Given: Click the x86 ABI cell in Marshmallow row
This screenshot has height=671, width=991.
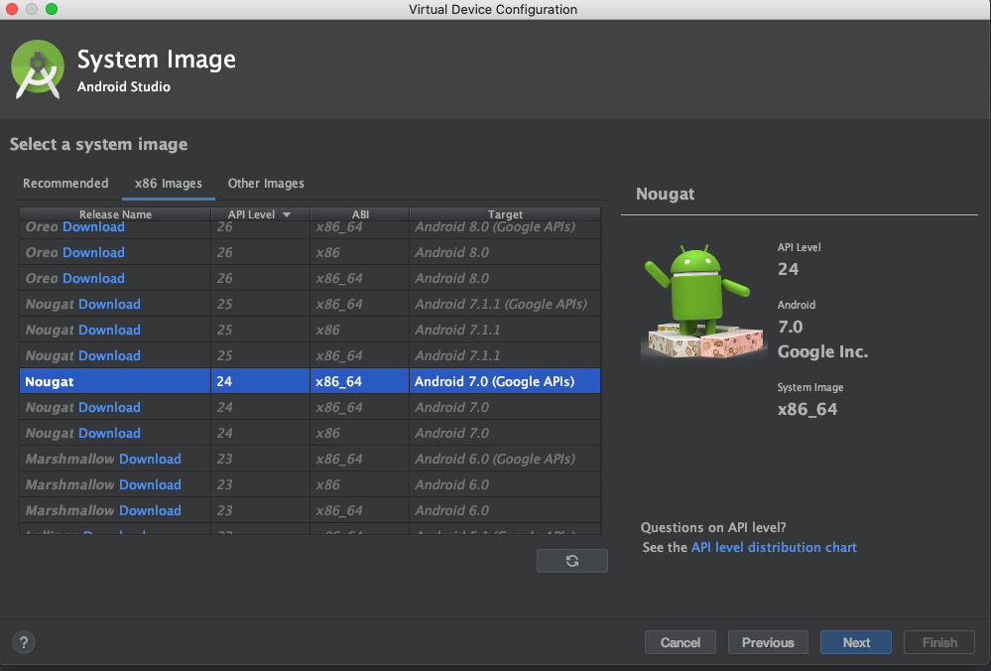Looking at the screenshot, I should pos(360,485).
